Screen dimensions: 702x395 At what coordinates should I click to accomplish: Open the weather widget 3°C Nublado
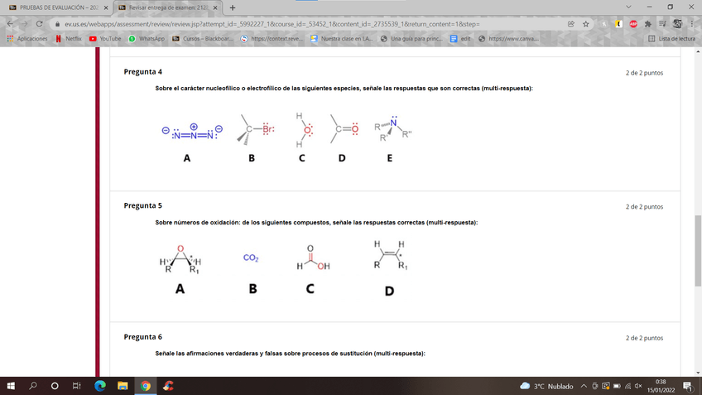tap(546, 386)
